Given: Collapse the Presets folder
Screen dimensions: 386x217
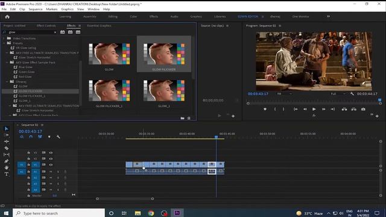Looking at the screenshot, I should tap(4, 43).
